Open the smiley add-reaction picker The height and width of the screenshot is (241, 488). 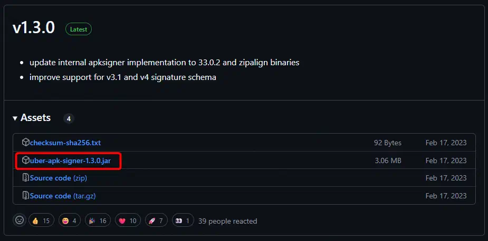pos(20,220)
